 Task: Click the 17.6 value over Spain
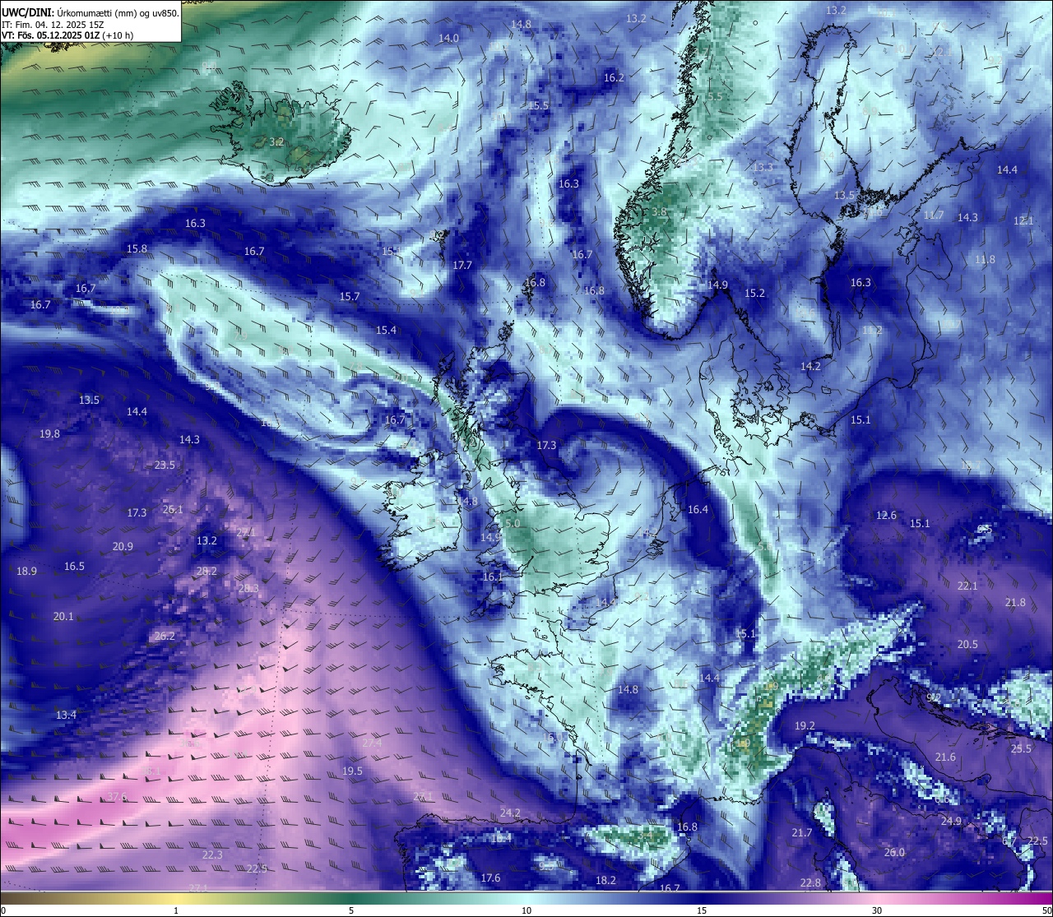(x=490, y=878)
